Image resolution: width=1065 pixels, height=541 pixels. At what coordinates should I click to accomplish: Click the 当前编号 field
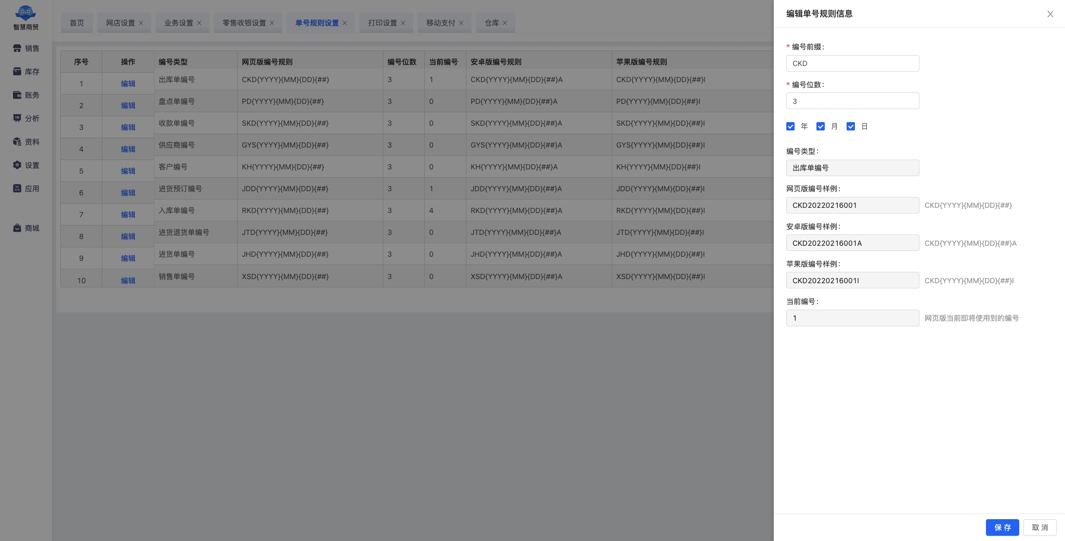852,318
